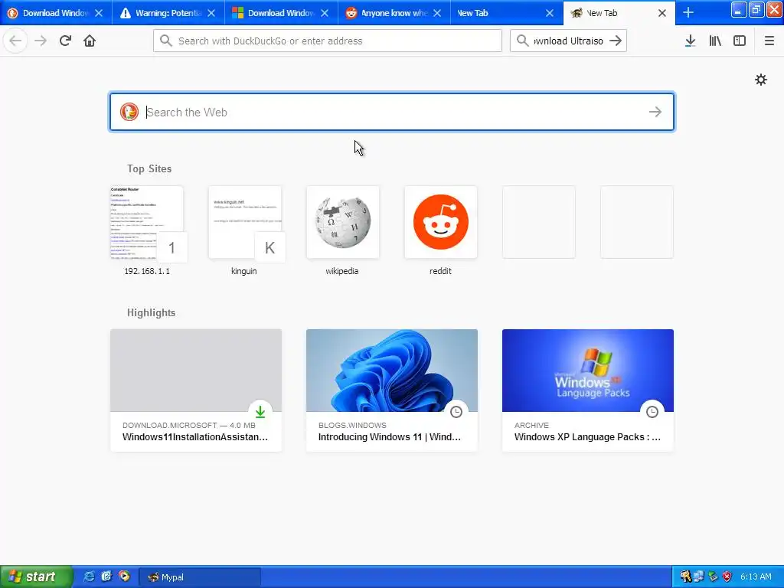Click history clock on Language Packs card
784x588 pixels.
pos(652,411)
